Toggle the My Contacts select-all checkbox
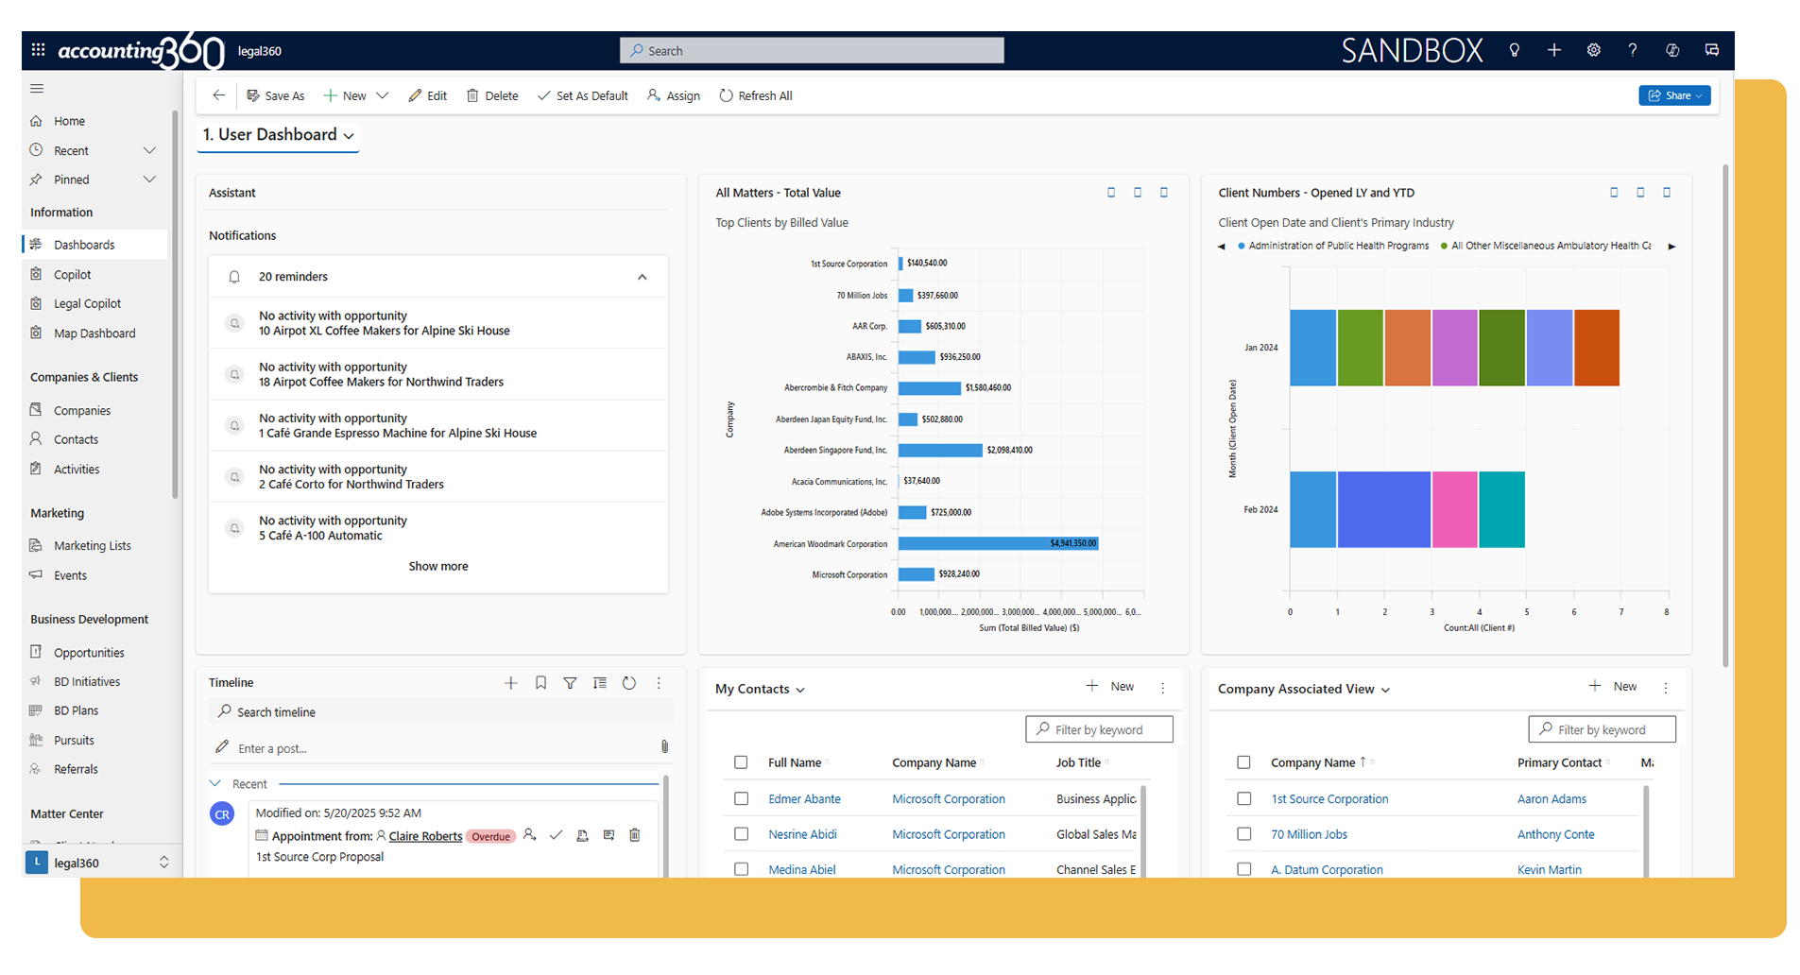Viewport: 1800px width, 975px height. [x=741, y=762]
